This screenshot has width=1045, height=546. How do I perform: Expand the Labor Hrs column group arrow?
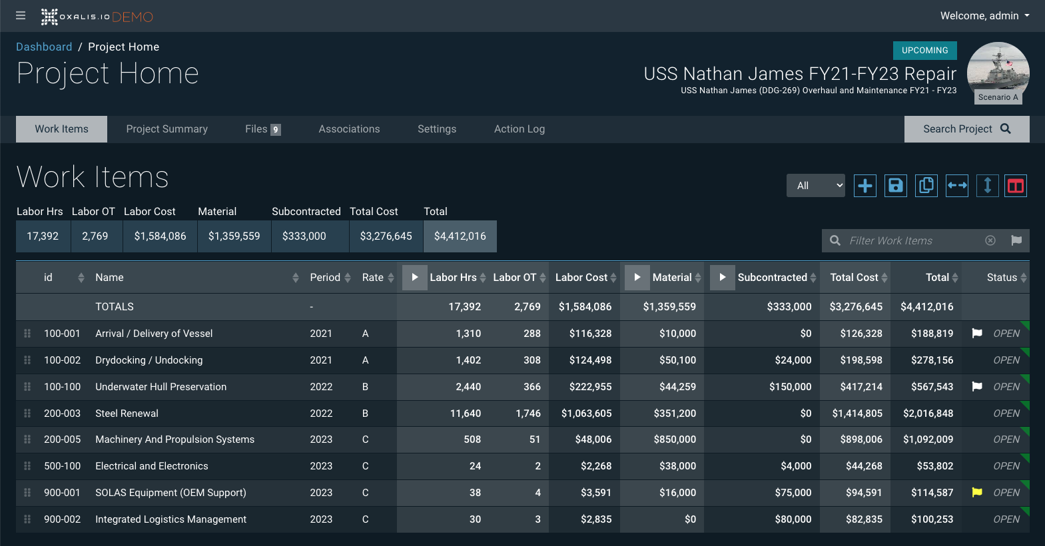pyautogui.click(x=414, y=278)
